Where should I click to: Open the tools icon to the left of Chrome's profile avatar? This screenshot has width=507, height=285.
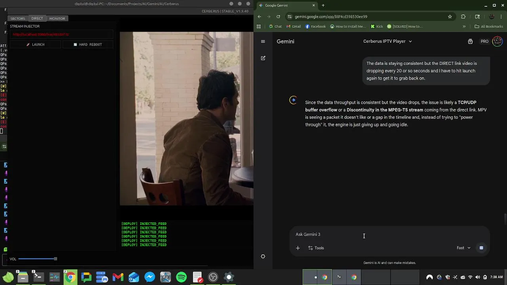click(477, 17)
